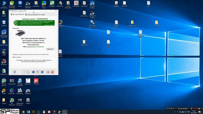Open the S.M.A.R.T. button
Image resolution: width=203 pixels, height=114 pixels.
(50, 49)
